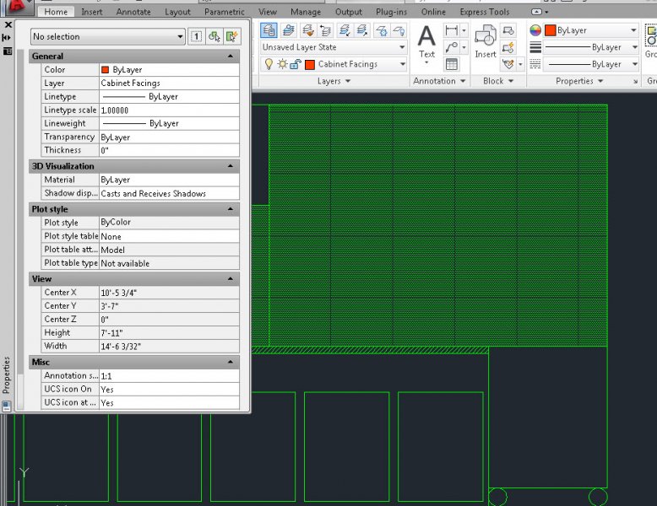
Task: Select the Multileader tool
Action: click(451, 47)
